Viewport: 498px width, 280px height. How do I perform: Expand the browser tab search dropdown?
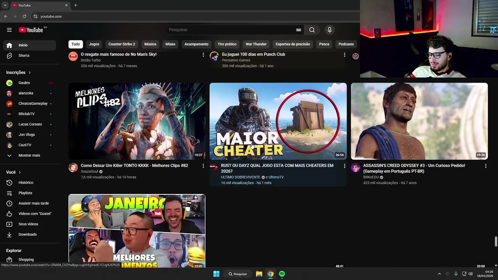pos(5,5)
